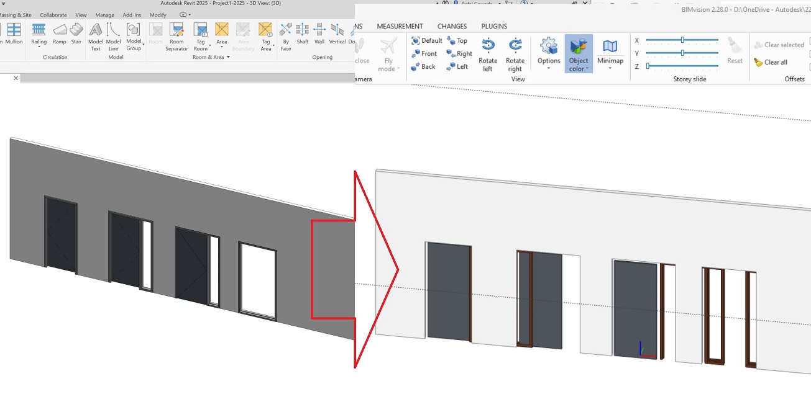This screenshot has width=811, height=402.
Task: Select the Railing tool in Revit
Action: 39,35
